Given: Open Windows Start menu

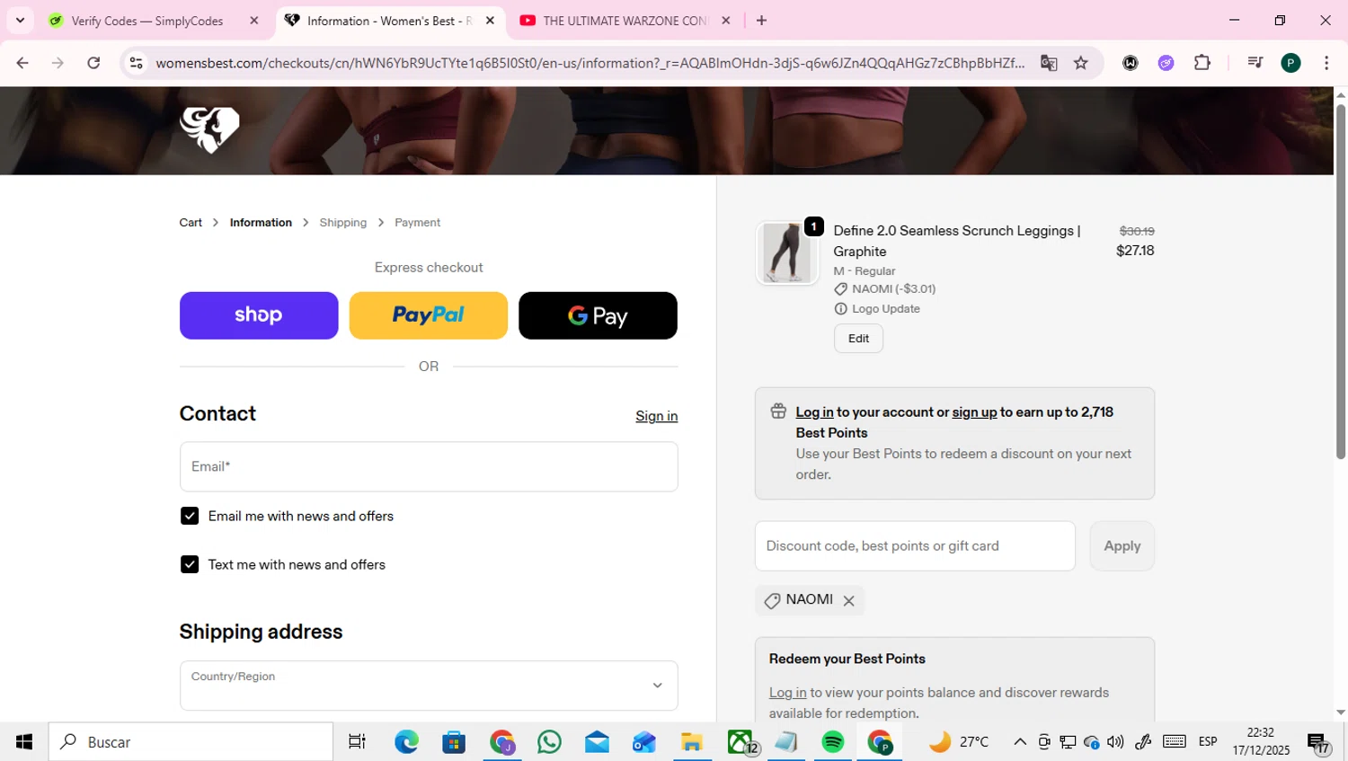Looking at the screenshot, I should pyautogui.click(x=24, y=742).
